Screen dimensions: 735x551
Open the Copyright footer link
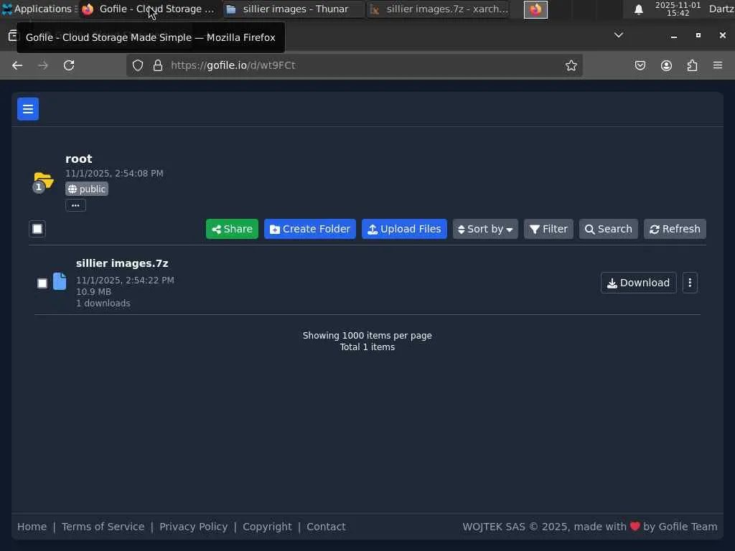click(267, 527)
